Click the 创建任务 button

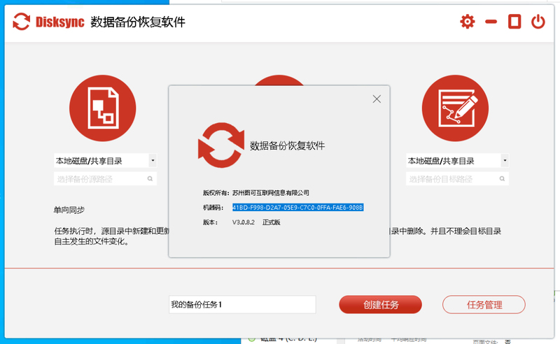(380, 304)
